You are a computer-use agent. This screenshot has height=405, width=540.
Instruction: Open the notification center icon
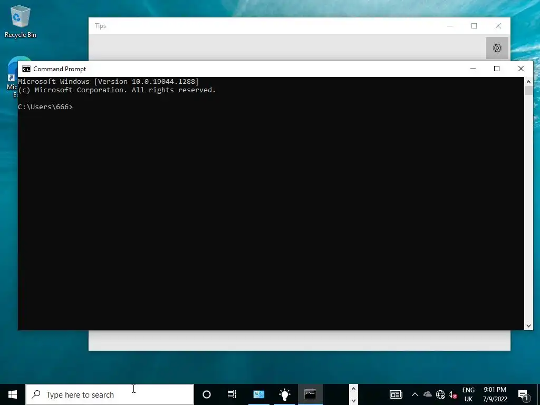524,394
